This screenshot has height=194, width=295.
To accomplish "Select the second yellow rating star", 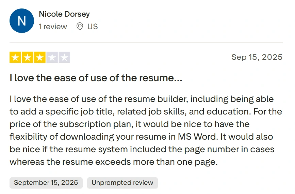I will point(28,57).
